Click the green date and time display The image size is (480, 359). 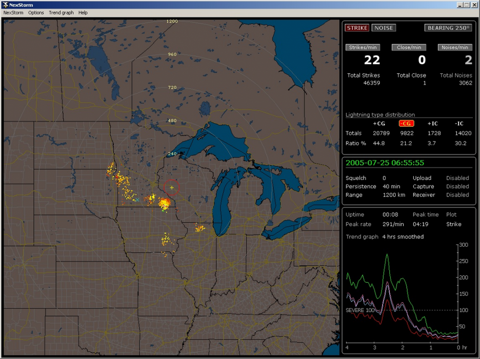point(385,163)
